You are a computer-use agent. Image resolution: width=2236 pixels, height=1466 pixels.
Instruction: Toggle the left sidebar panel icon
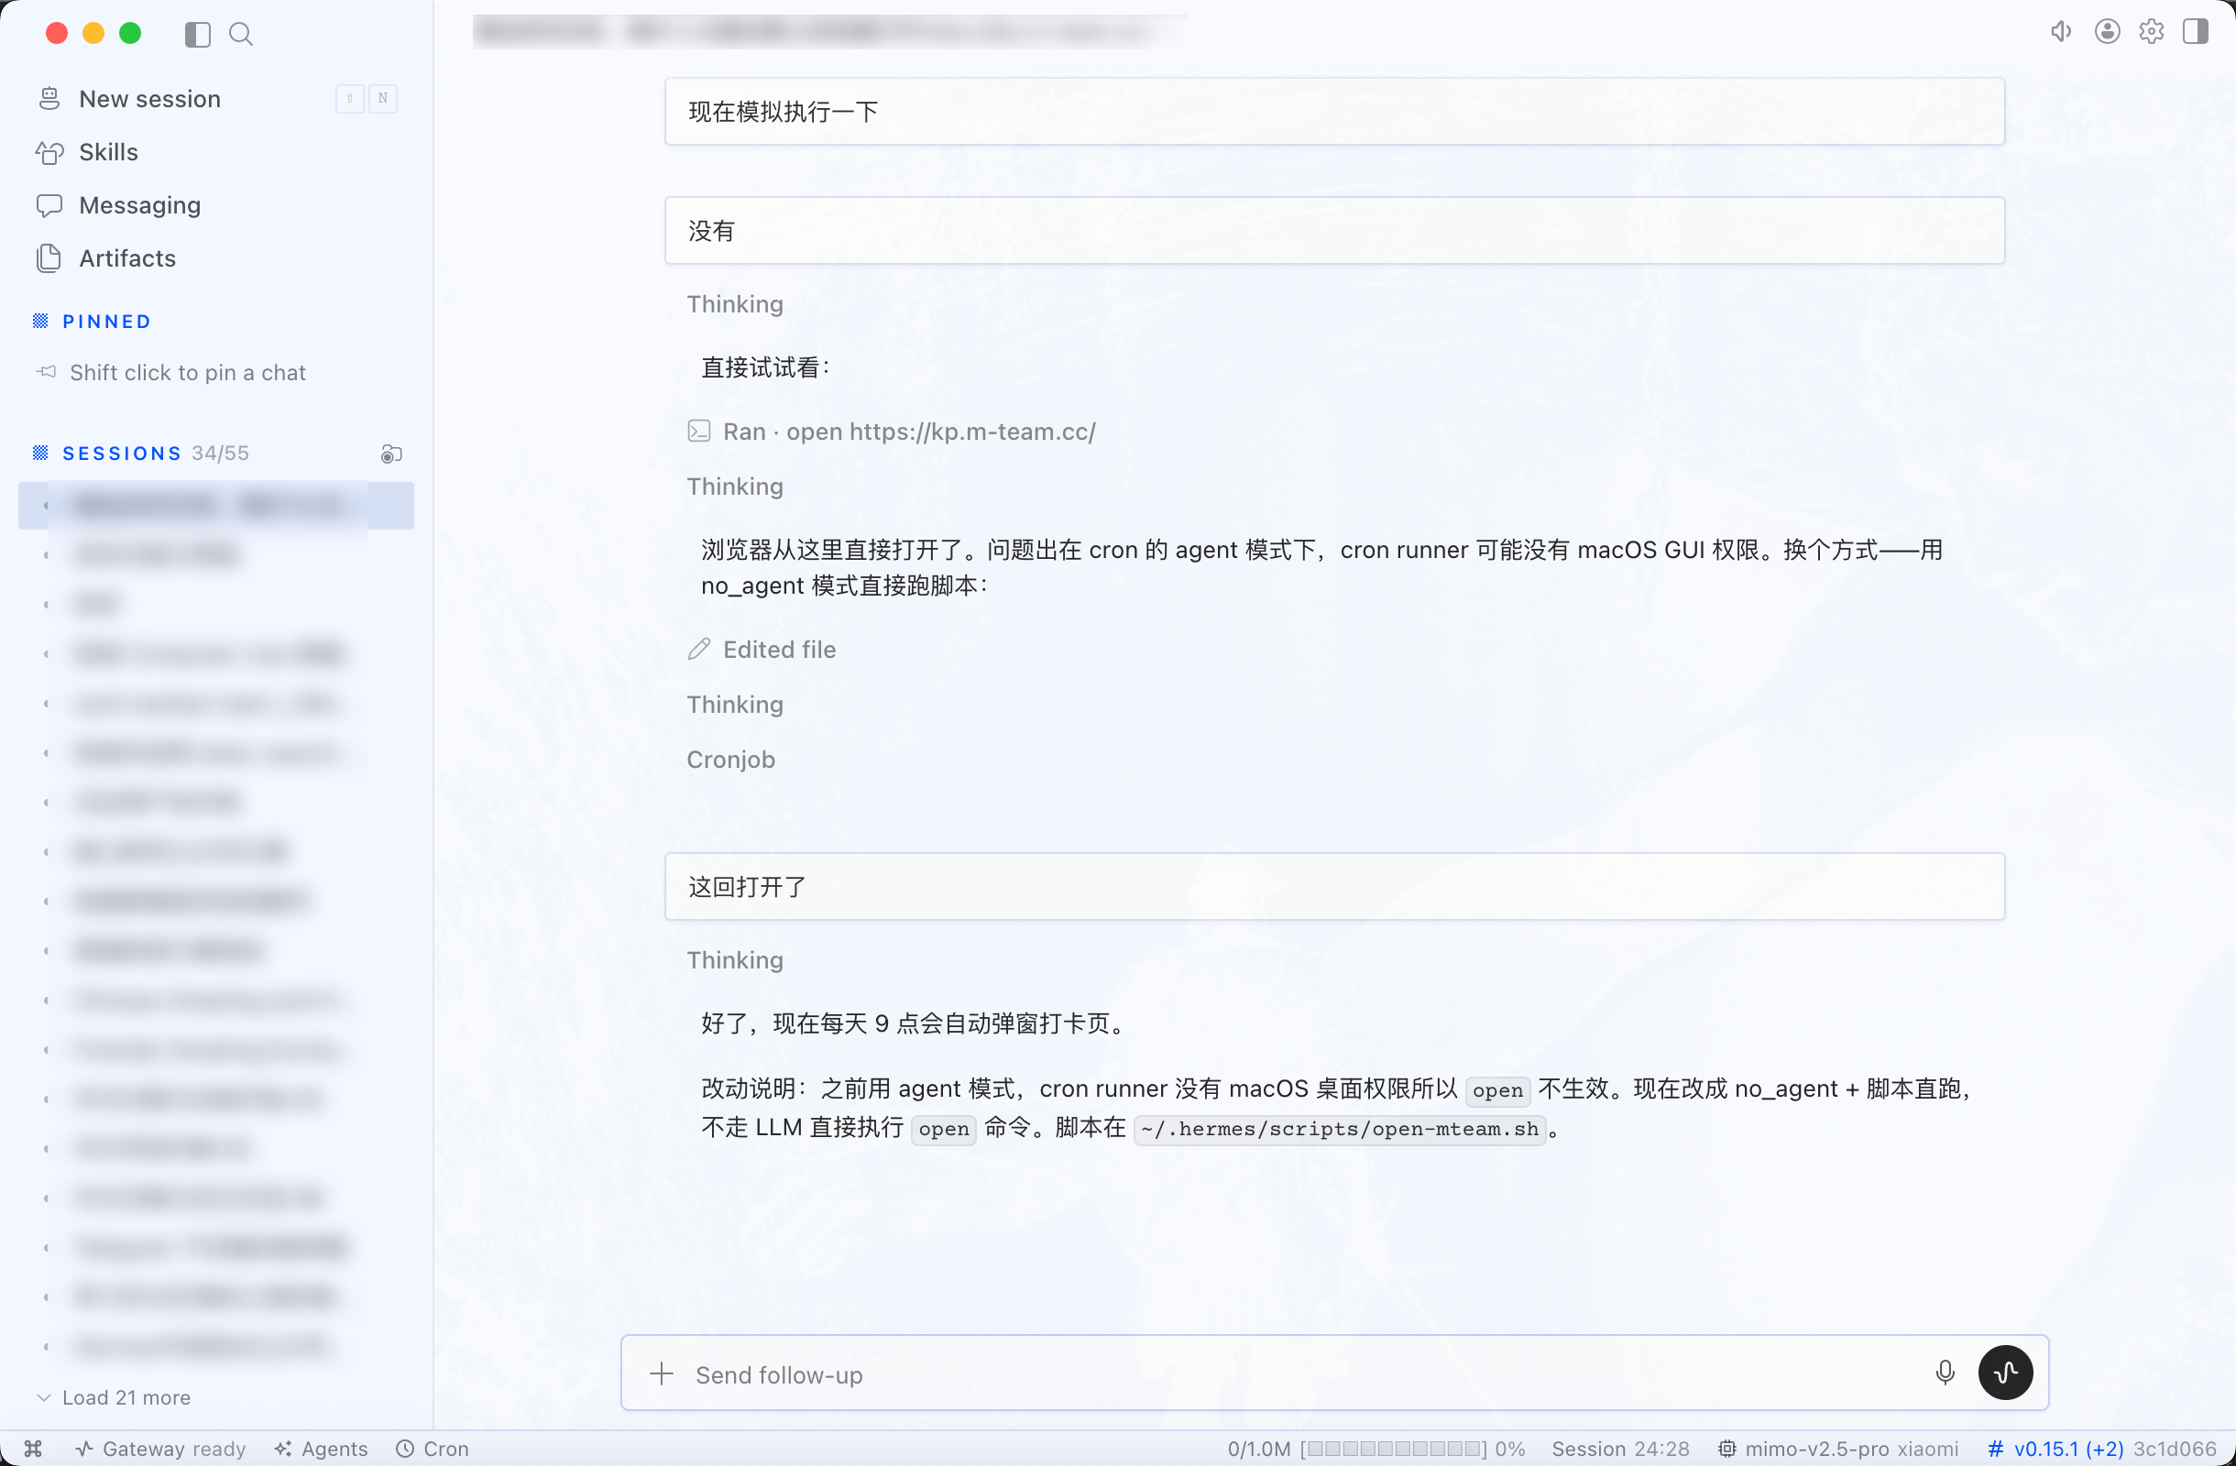click(x=197, y=35)
